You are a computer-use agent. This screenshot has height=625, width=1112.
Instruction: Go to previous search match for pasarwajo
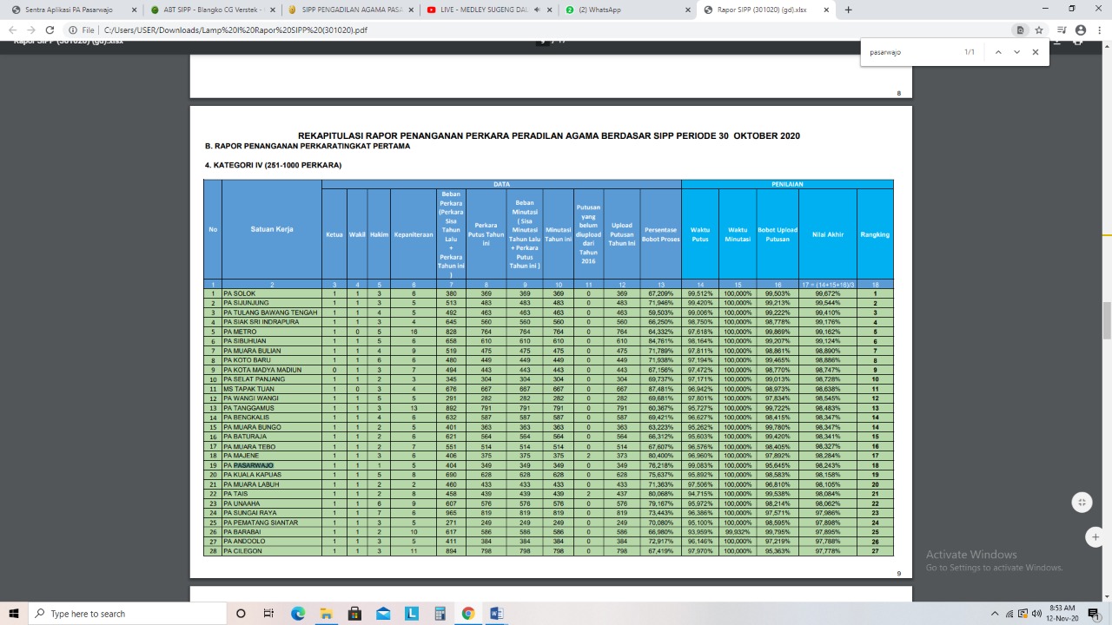[998, 52]
